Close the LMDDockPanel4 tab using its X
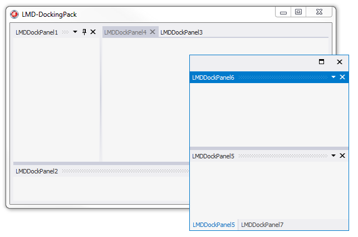 (x=153, y=32)
